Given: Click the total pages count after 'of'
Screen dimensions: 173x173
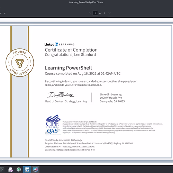Looking at the screenshot, I should pyautogui.click(x=104, y=13).
